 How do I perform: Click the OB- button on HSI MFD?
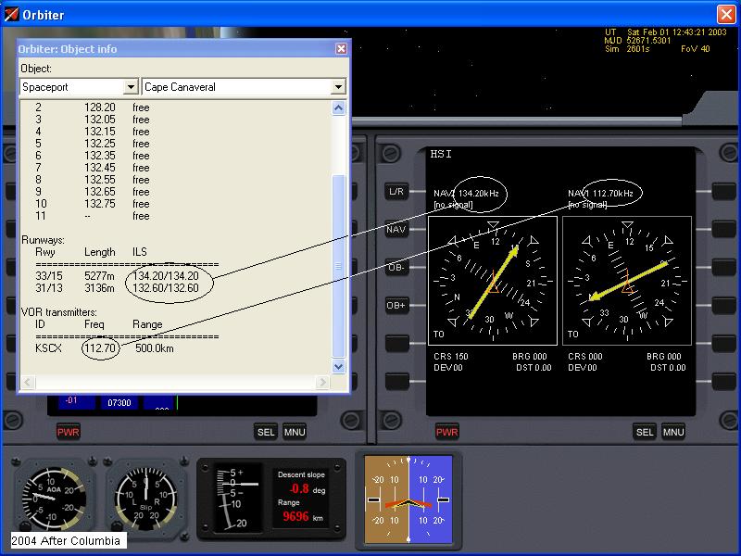coord(396,267)
